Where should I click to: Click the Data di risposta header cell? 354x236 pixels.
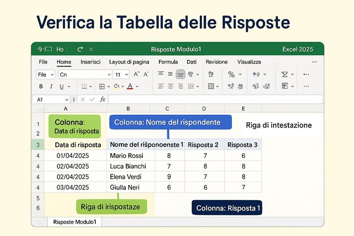[75, 145]
